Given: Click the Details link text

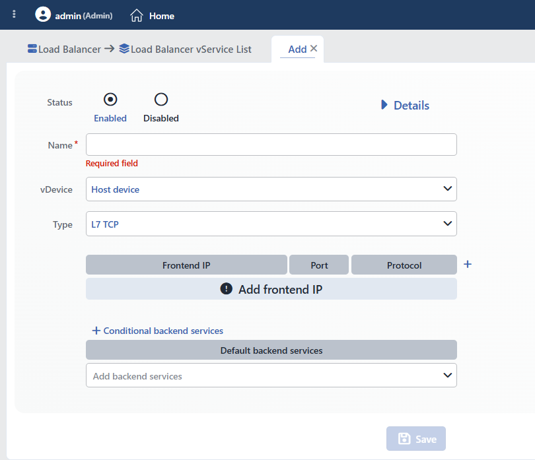Looking at the screenshot, I should [x=411, y=105].
